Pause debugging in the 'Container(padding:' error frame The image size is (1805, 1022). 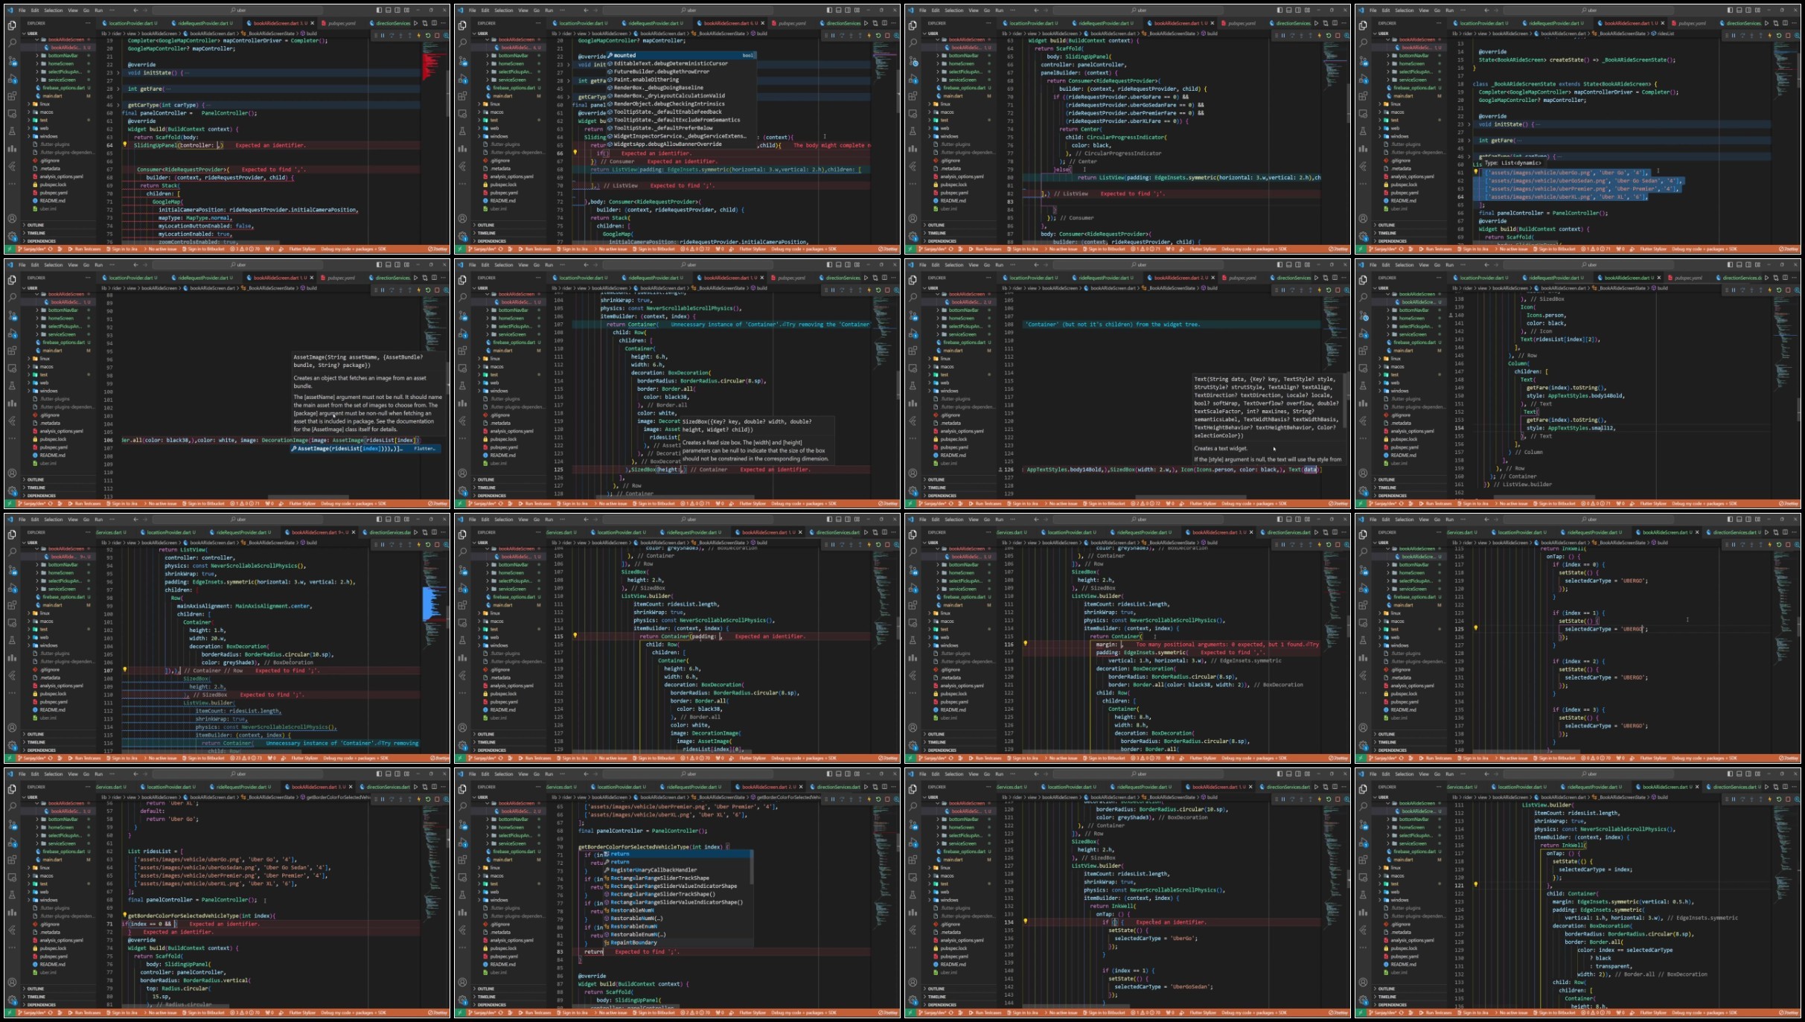coord(833,544)
